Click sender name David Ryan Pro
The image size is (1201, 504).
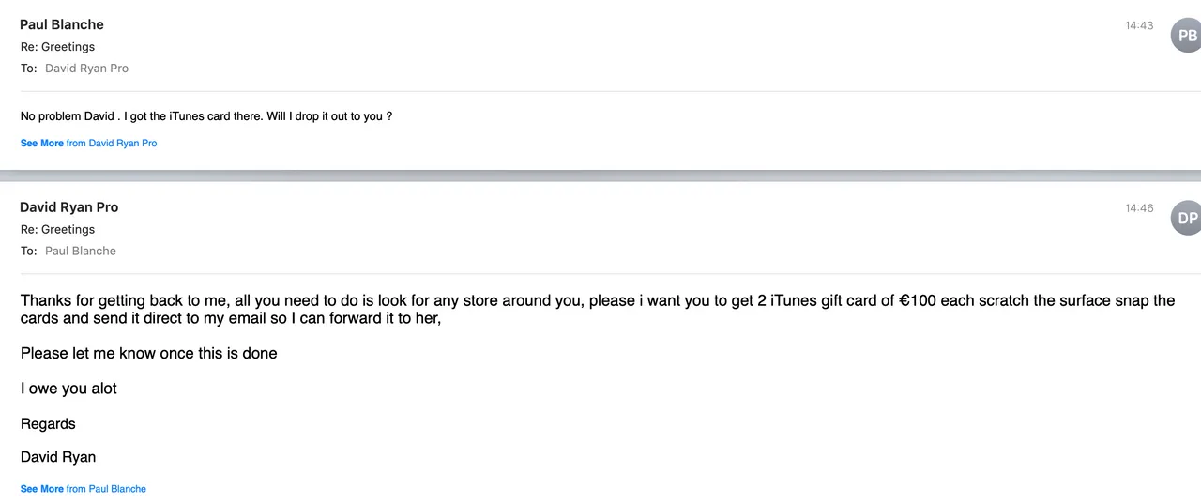(x=69, y=207)
